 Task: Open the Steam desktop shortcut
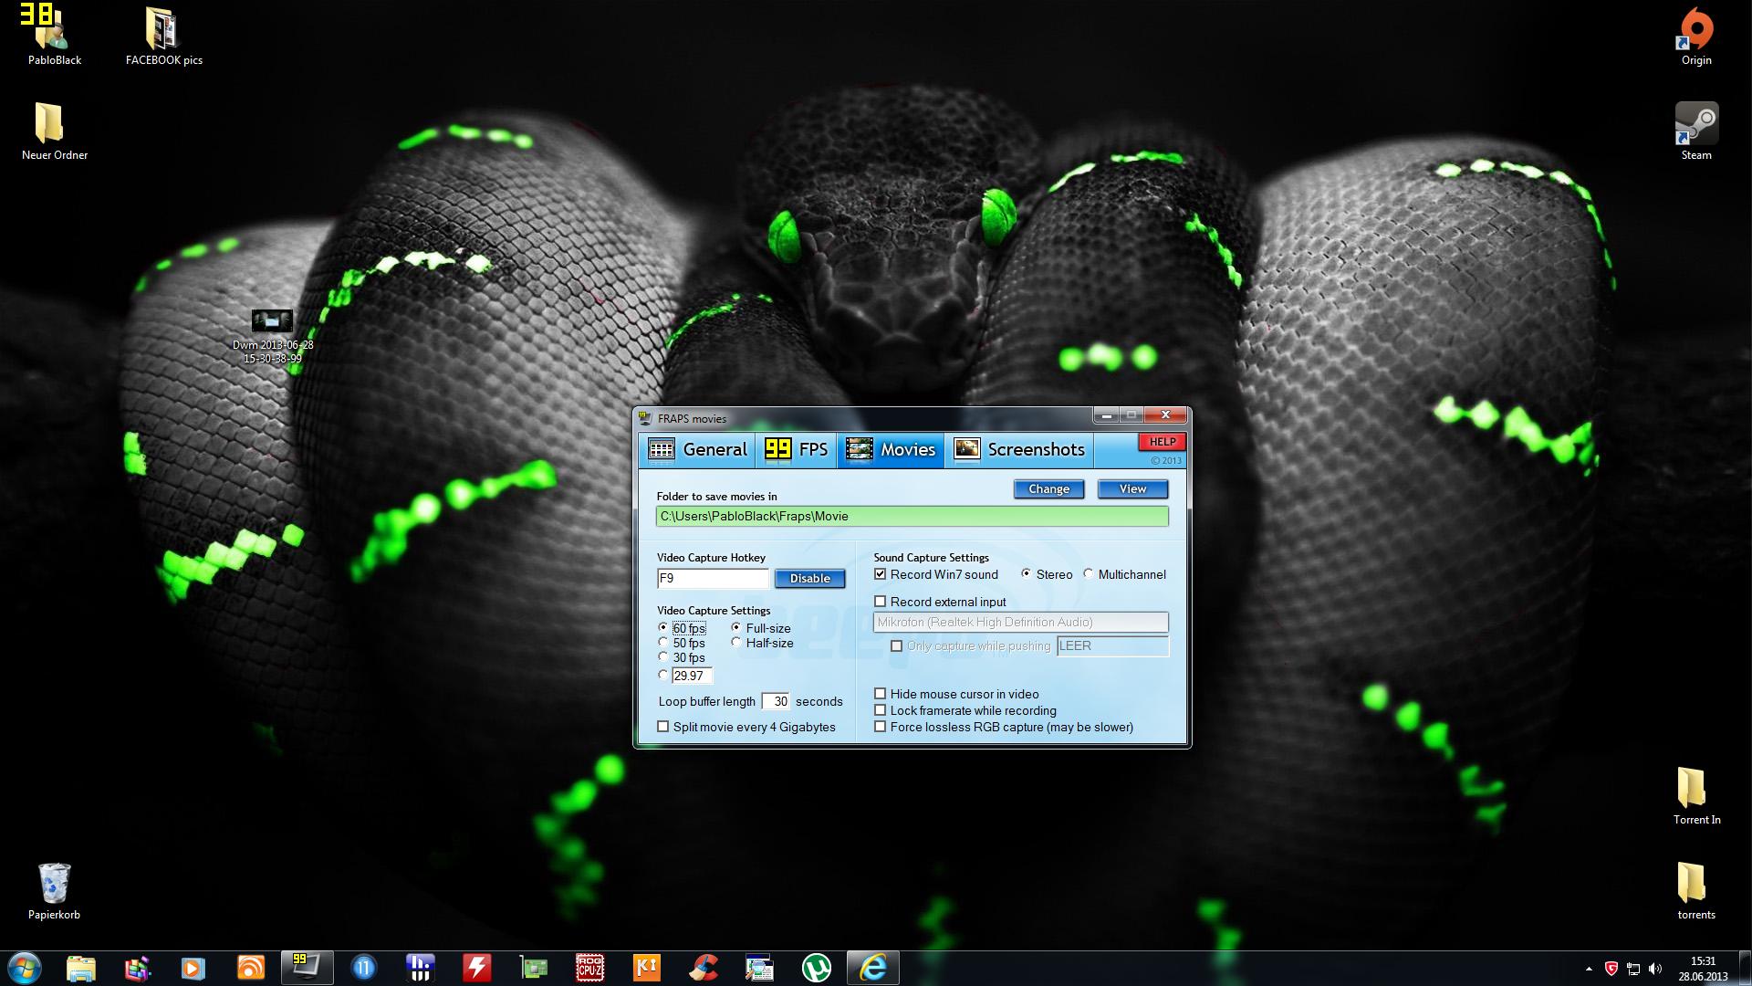[1696, 125]
